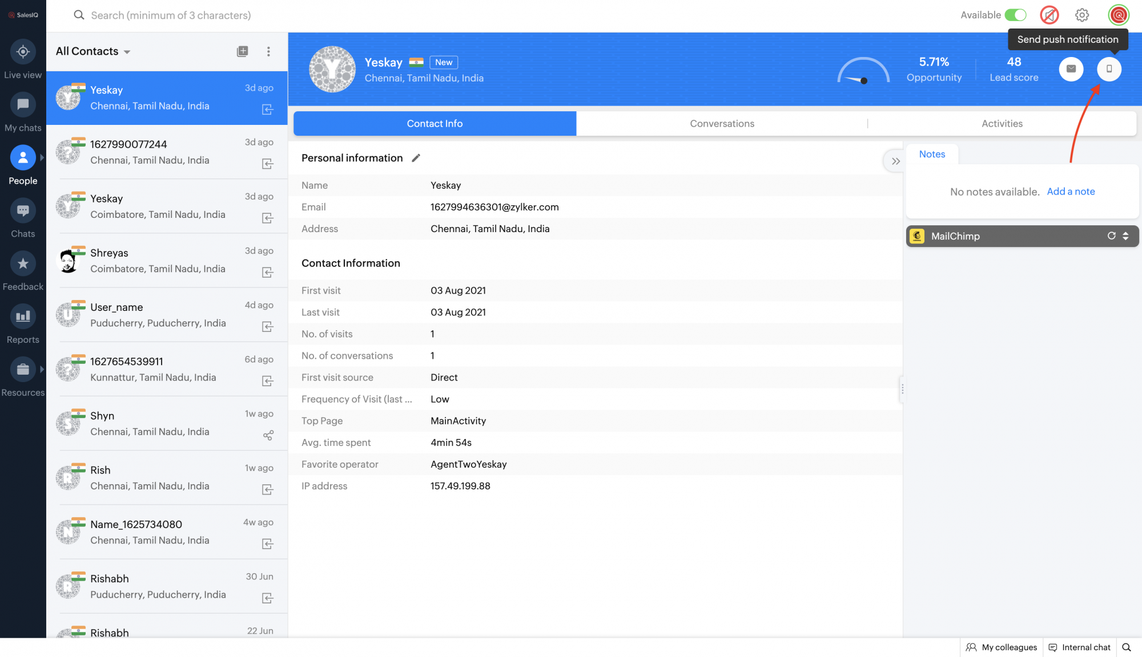Click the send push notification icon

1109,69
